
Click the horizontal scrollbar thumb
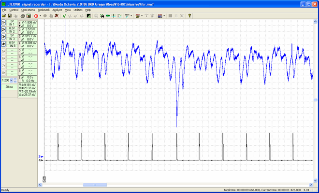click(95, 185)
